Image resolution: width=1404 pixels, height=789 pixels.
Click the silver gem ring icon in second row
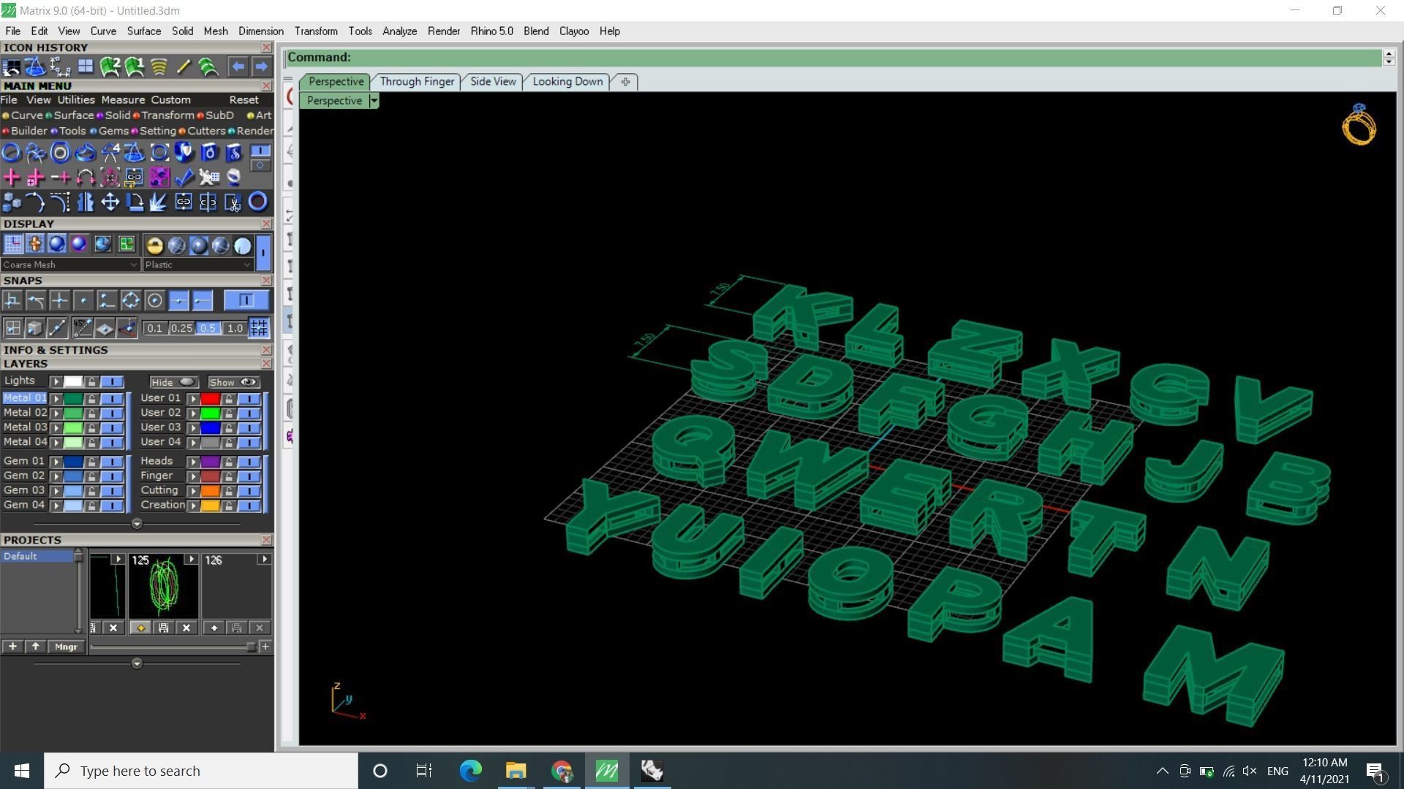[x=233, y=177]
